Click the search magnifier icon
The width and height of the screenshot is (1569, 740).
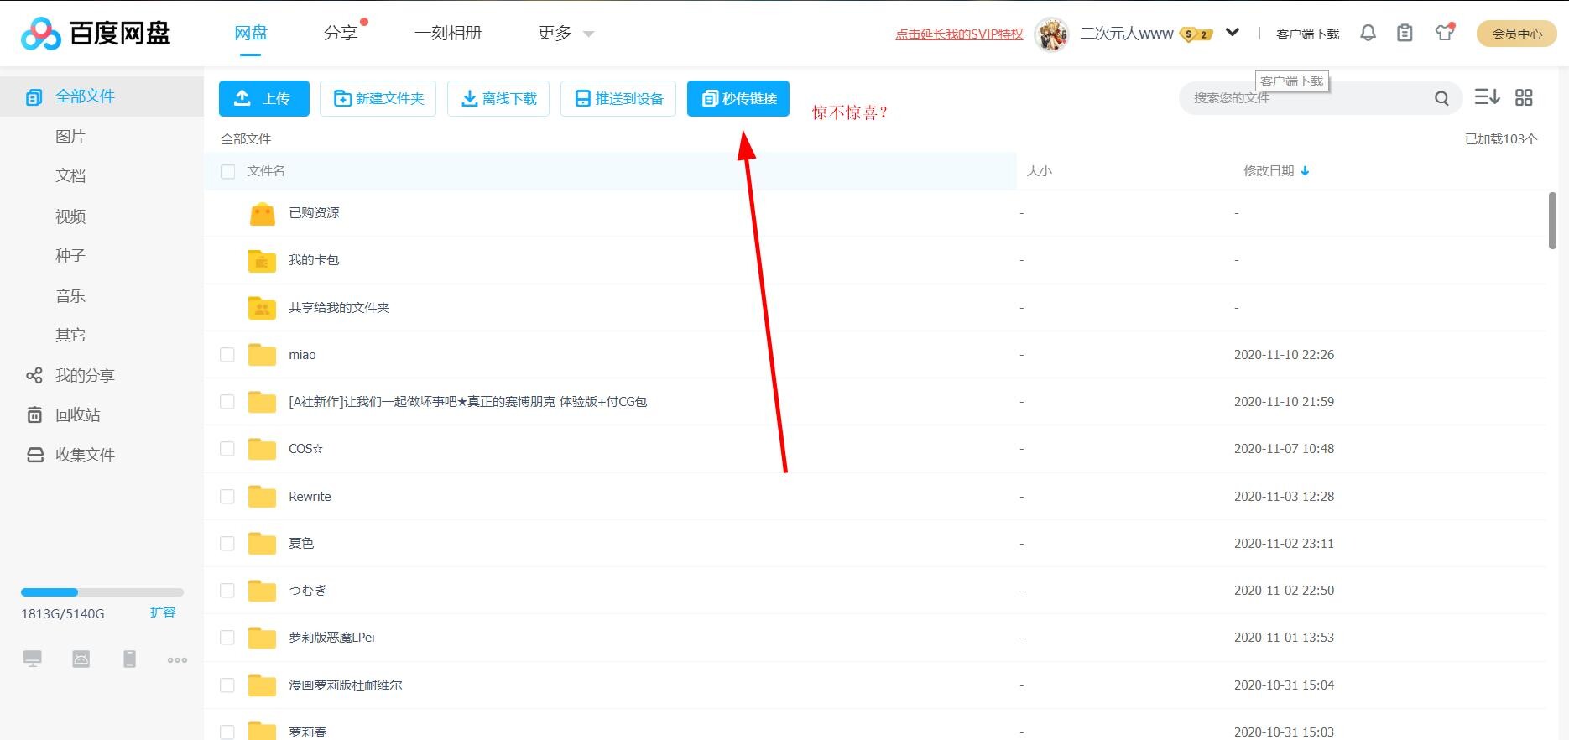click(x=1441, y=98)
